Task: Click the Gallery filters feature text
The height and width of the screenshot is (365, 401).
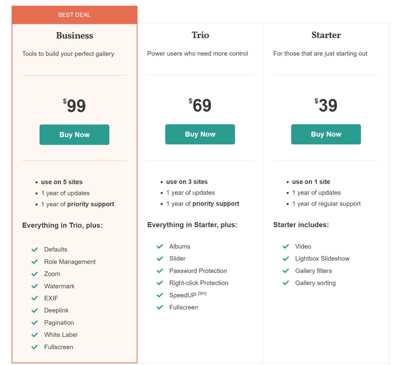Action: point(313,271)
